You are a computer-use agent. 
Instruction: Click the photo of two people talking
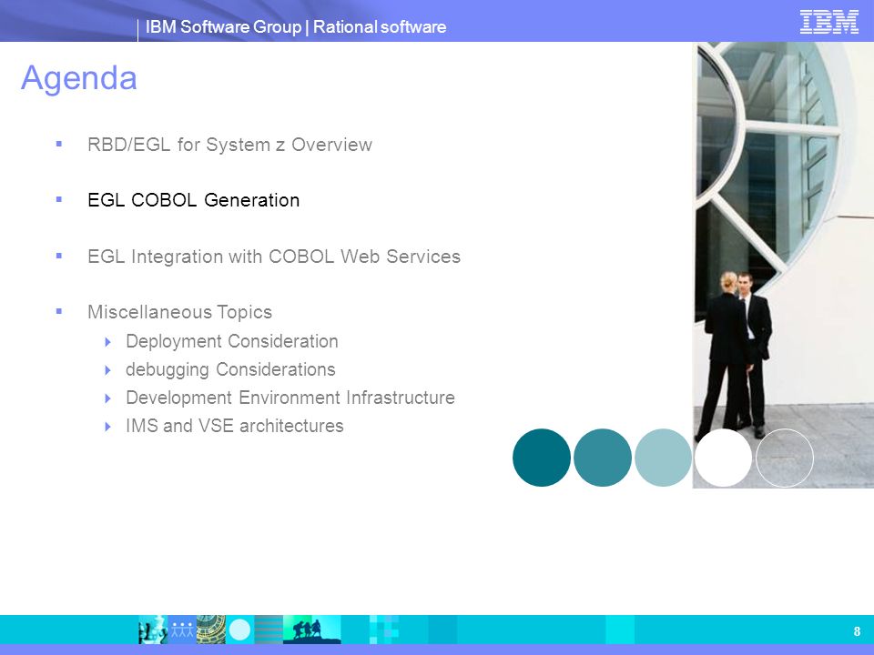(783, 265)
